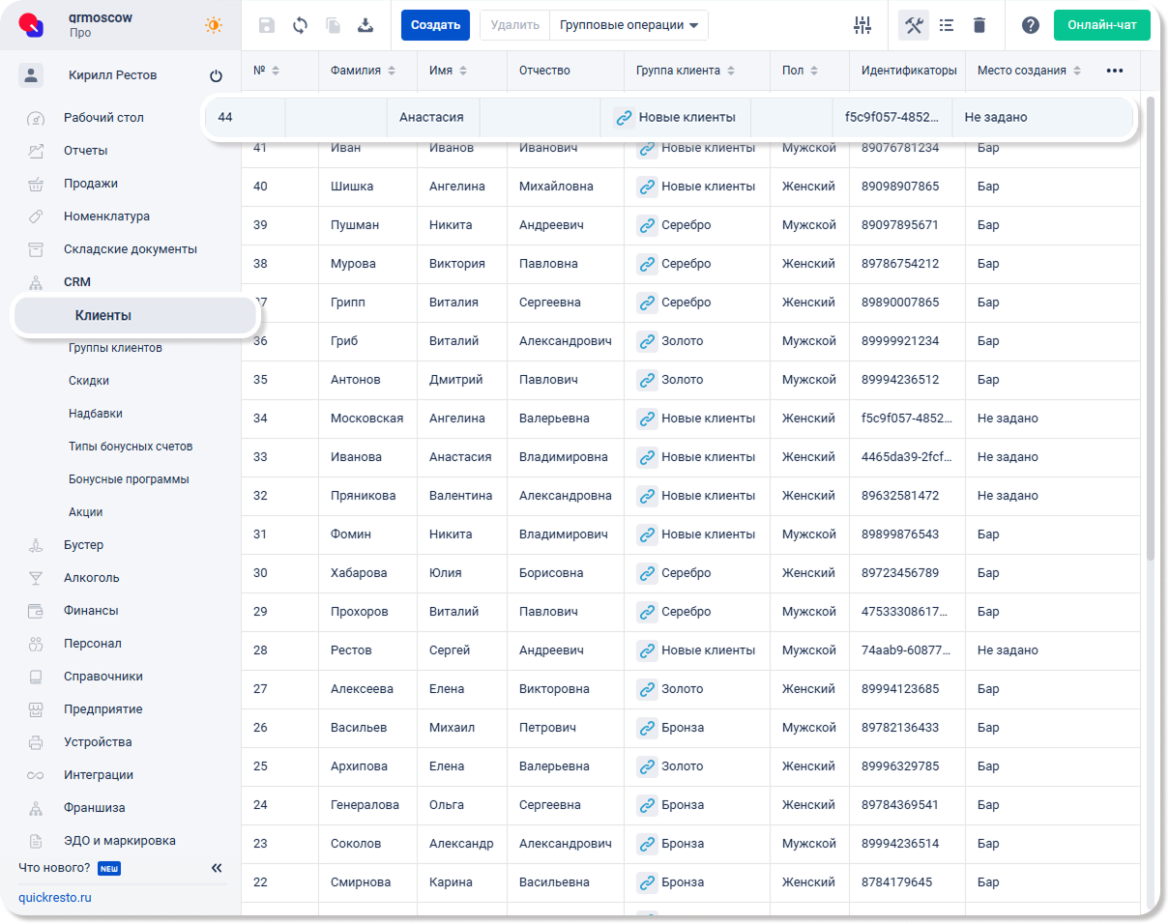Image resolution: width=1169 pixels, height=924 pixels.
Task: Click the help question mark icon
Action: (x=1031, y=25)
